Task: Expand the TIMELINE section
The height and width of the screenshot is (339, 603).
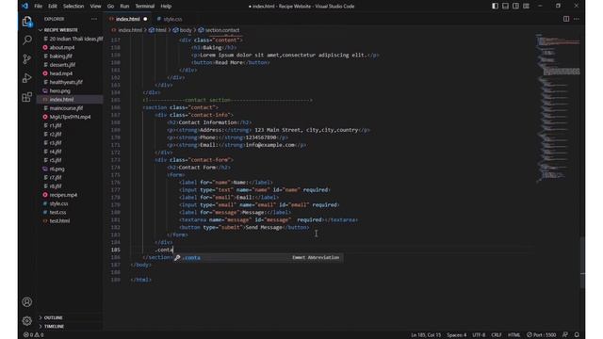Action: (55, 327)
